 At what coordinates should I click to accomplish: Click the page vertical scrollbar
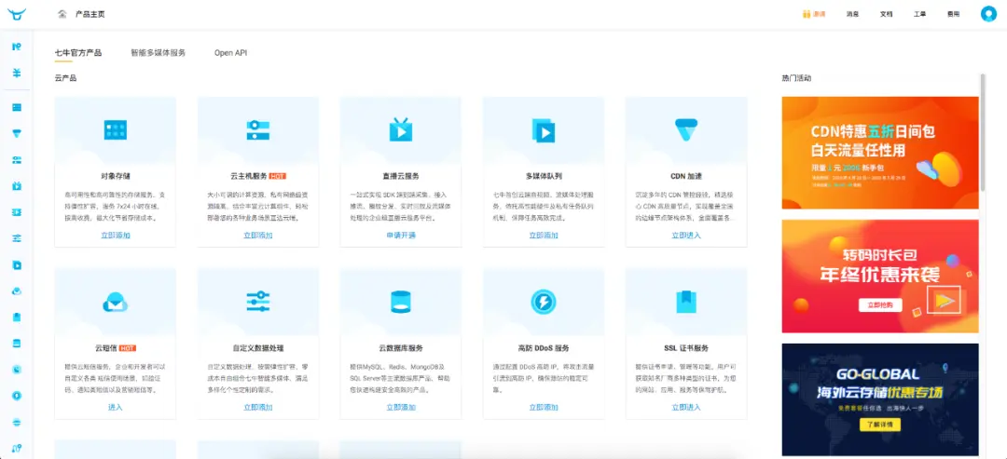coord(983,131)
